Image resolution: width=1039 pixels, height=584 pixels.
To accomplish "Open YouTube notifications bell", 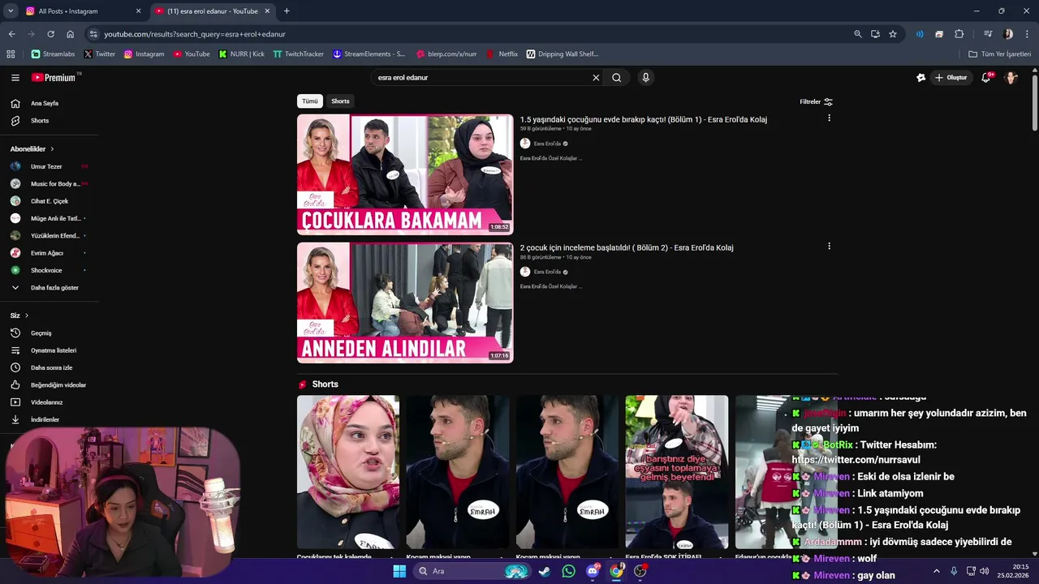I will (986, 78).
